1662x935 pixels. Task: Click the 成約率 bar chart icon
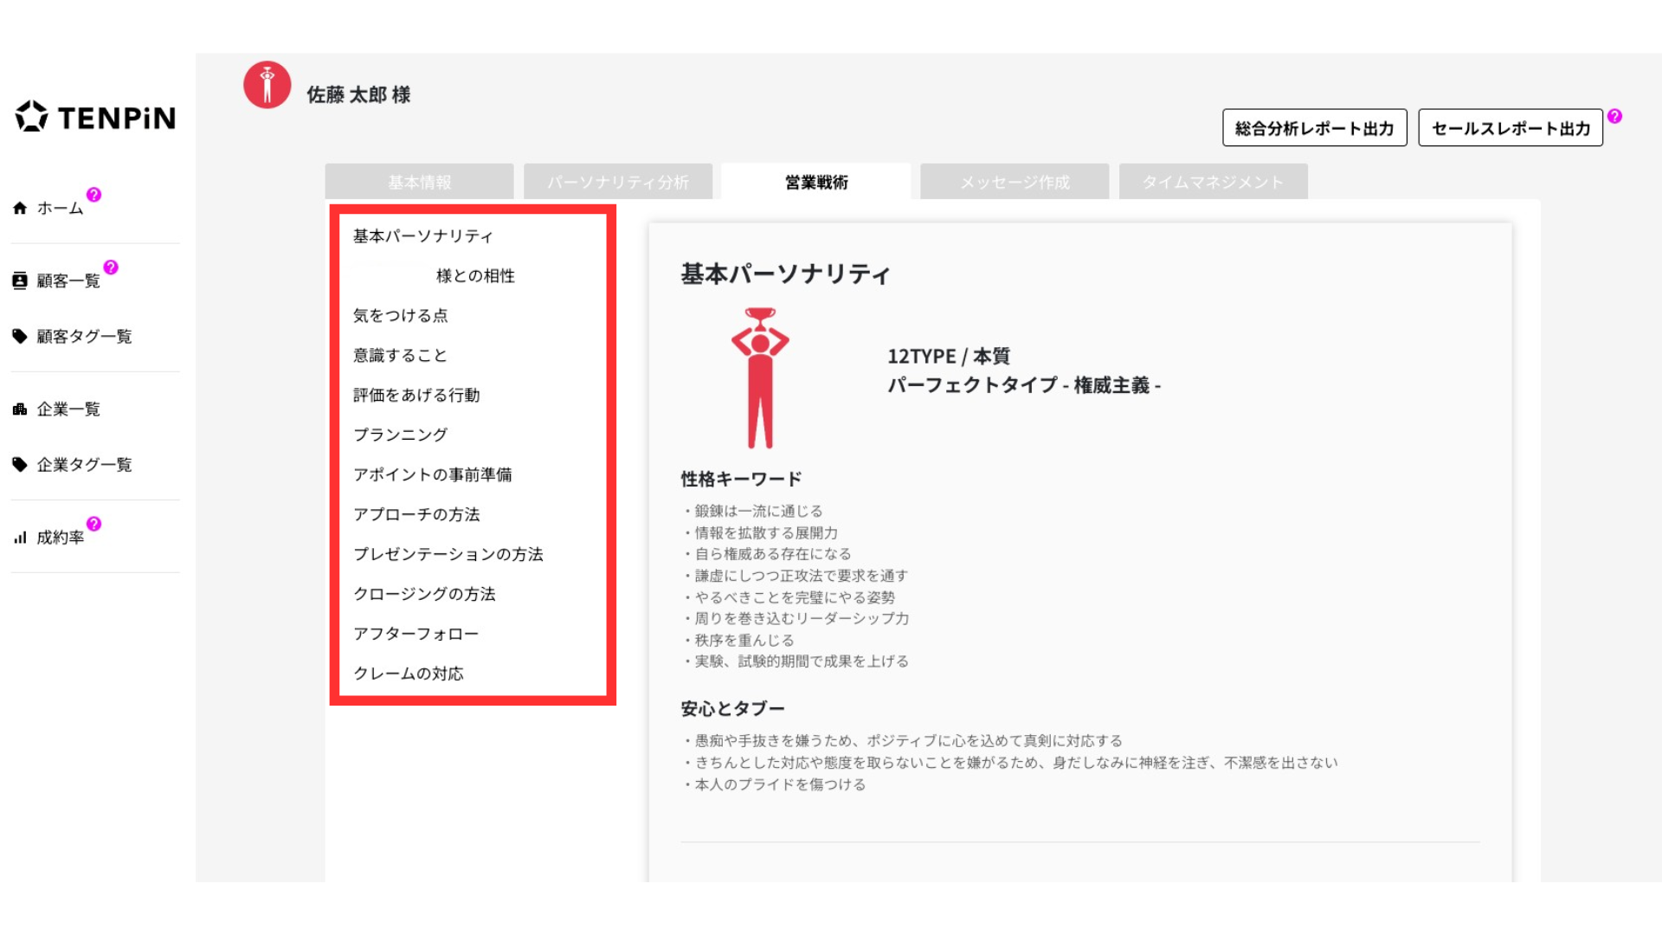20,538
